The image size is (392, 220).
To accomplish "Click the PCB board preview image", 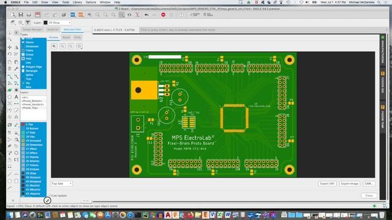I will click(x=213, y=115).
